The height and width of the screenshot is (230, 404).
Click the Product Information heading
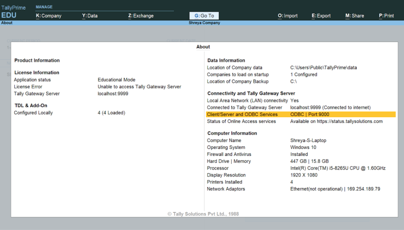[x=37, y=60]
